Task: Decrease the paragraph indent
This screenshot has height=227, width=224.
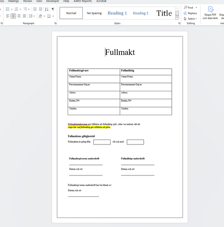Action: click(35, 9)
